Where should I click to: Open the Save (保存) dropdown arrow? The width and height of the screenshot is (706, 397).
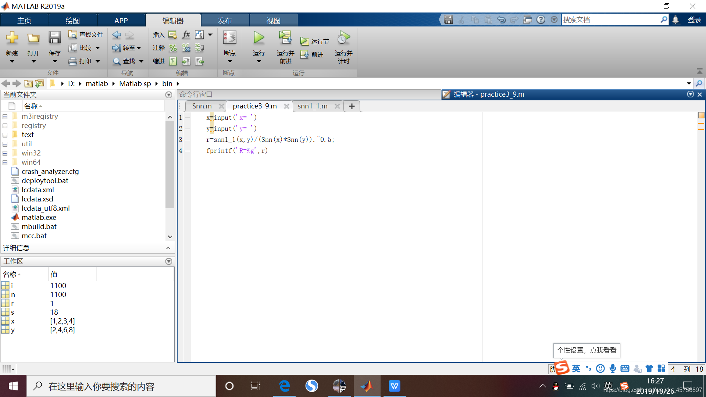[54, 61]
